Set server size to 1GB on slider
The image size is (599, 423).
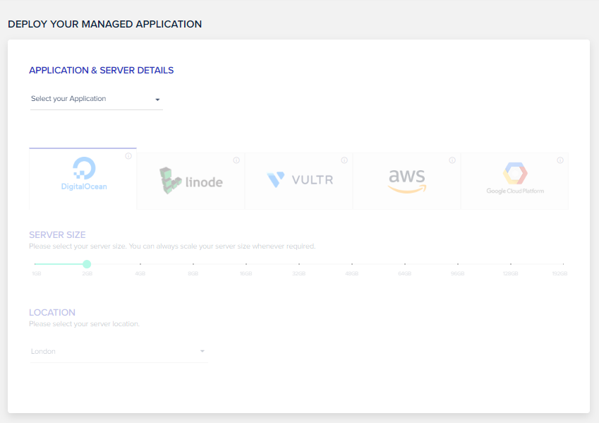35,264
